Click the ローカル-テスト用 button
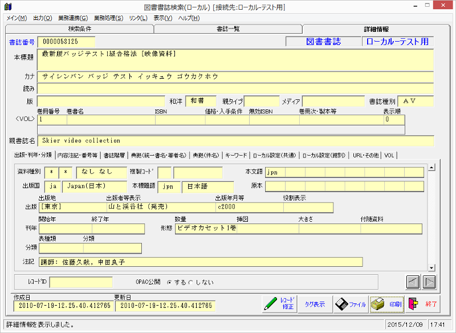The width and height of the screenshot is (456, 333). (x=397, y=42)
